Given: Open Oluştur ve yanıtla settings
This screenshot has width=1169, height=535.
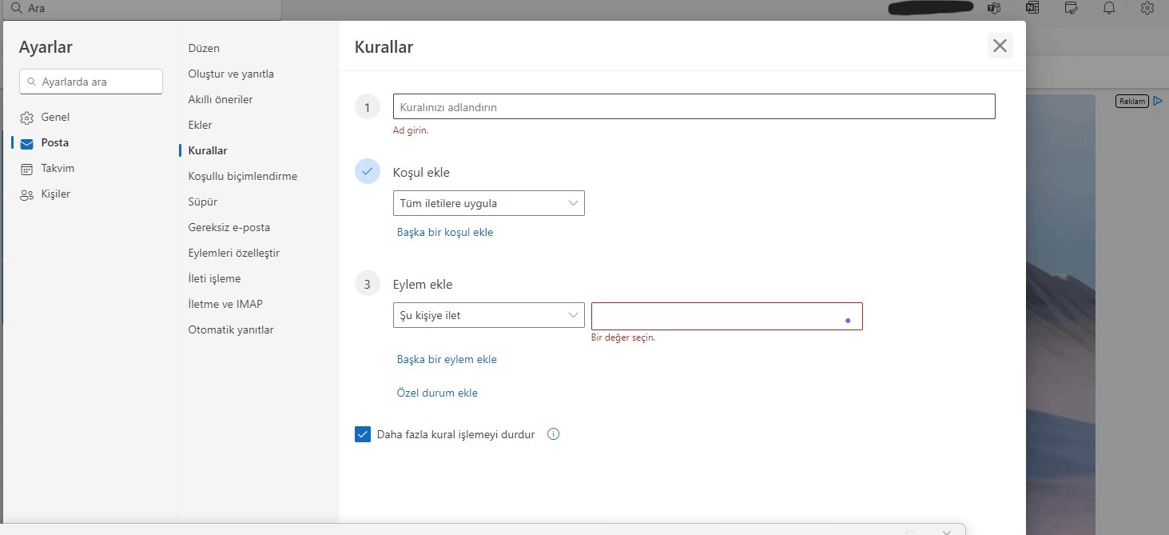Looking at the screenshot, I should click(231, 74).
